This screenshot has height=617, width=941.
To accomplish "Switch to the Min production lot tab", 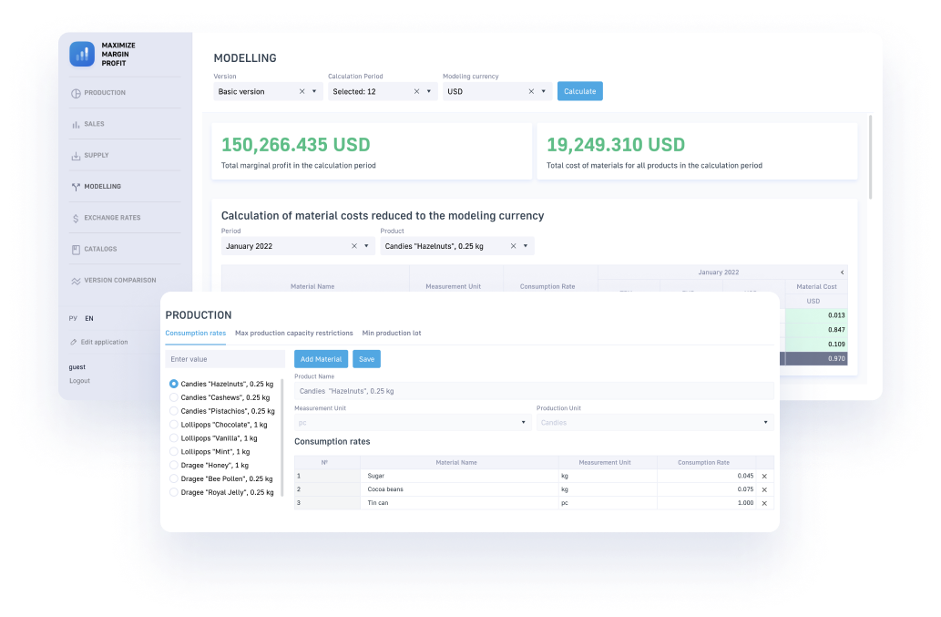I will tap(392, 334).
